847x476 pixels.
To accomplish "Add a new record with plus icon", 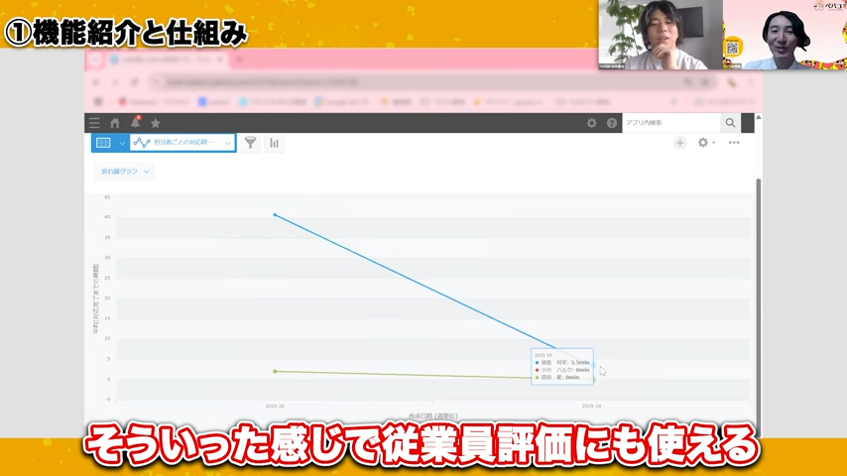I will pos(680,143).
